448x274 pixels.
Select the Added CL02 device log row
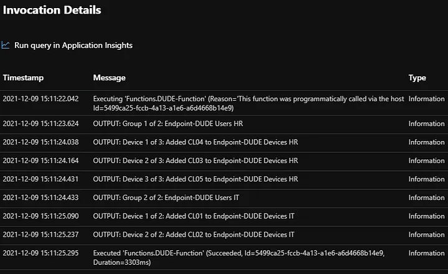[x=194, y=235]
